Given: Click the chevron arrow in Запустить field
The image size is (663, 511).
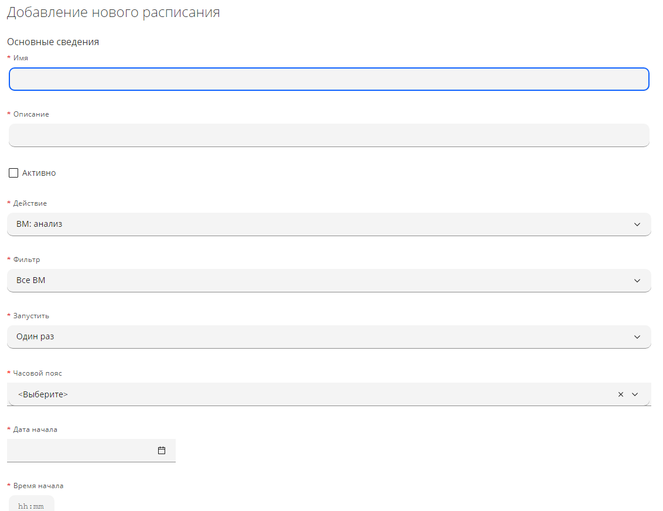Looking at the screenshot, I should (637, 337).
